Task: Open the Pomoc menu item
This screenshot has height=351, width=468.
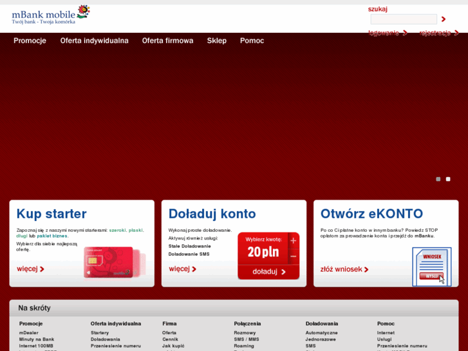Action: tap(252, 41)
